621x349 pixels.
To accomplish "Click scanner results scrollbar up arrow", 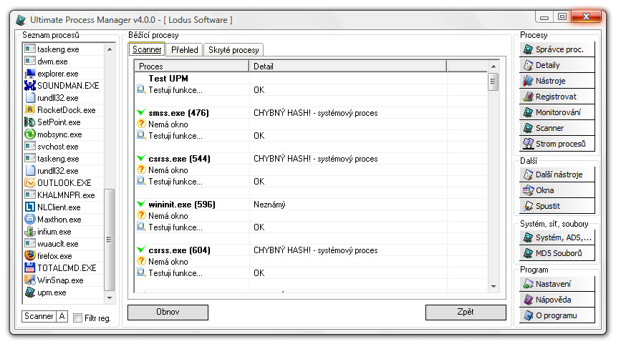I will 494,67.
